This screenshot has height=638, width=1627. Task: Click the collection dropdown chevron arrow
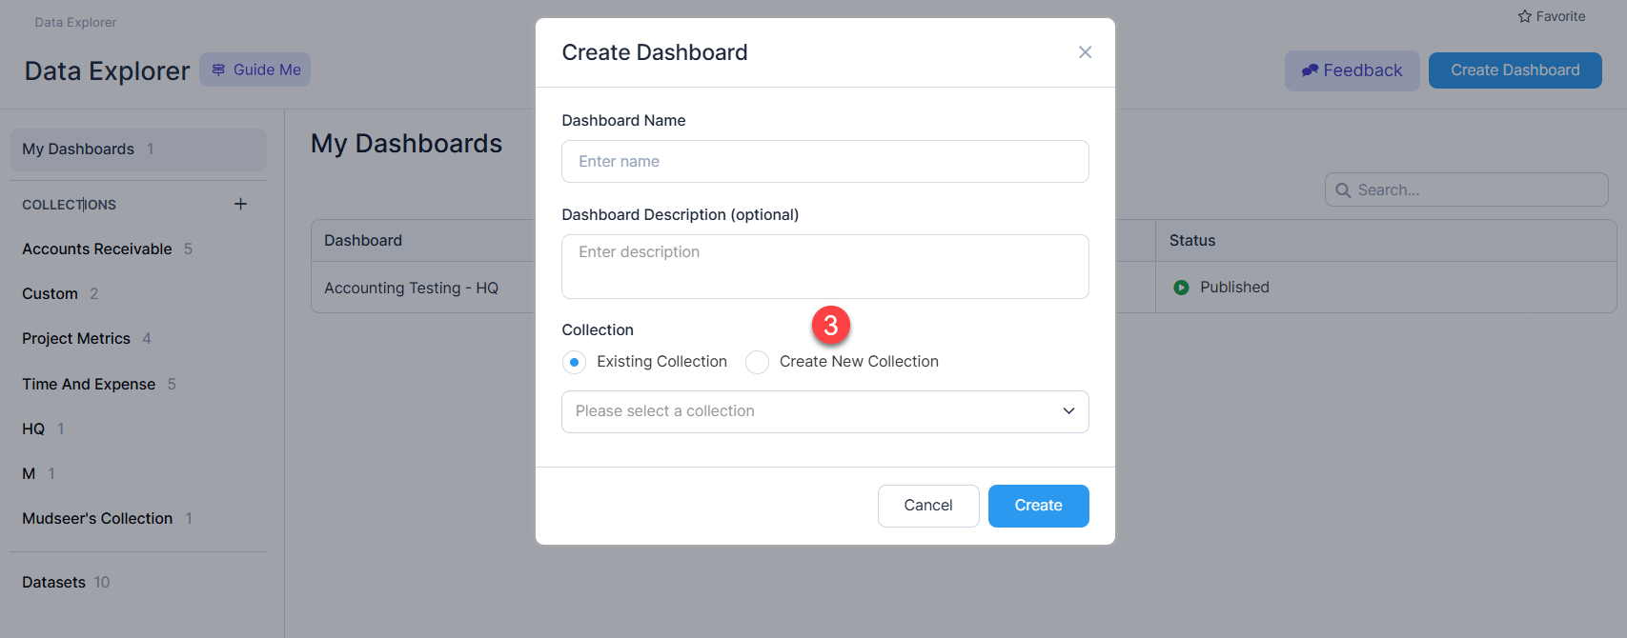point(1068,411)
